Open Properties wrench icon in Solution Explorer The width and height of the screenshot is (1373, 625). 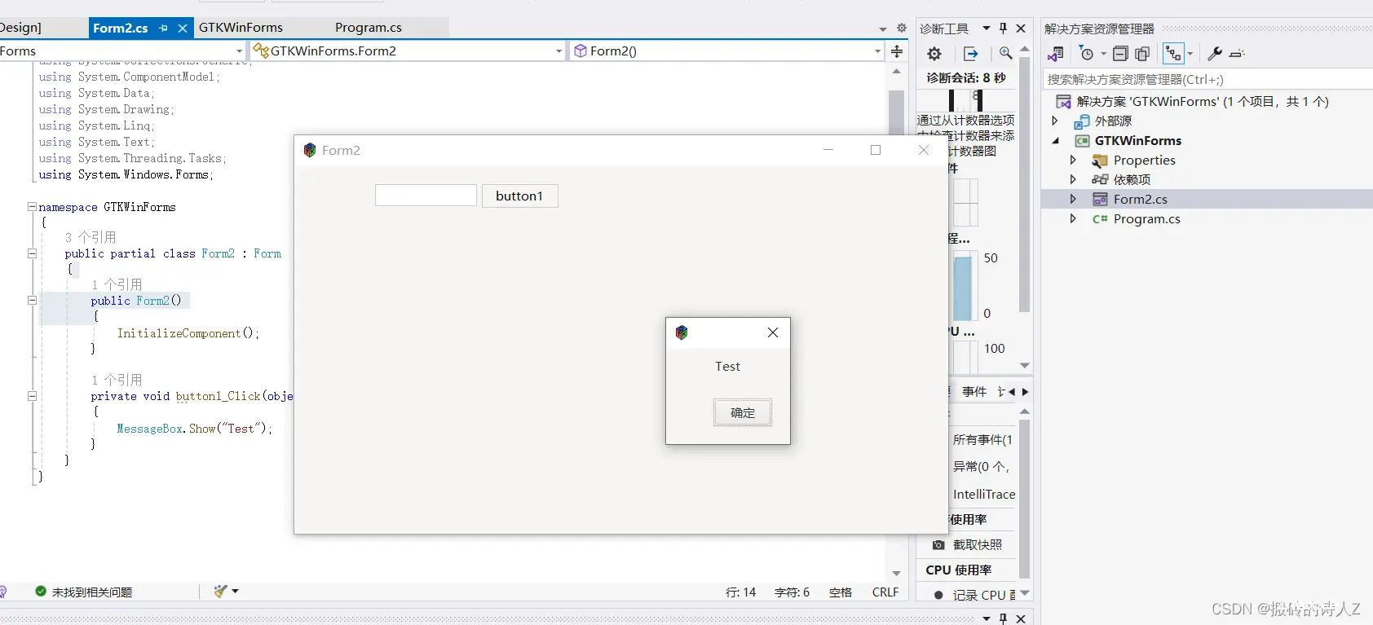click(x=1215, y=54)
